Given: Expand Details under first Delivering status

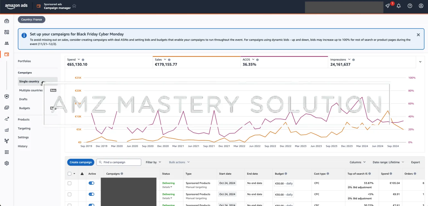Looking at the screenshot, I should click(x=167, y=187).
